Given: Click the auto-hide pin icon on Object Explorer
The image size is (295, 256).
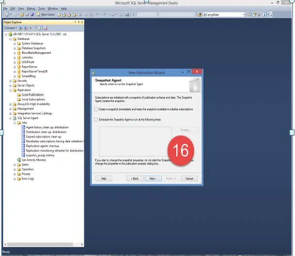Looking at the screenshot, I should [78, 22].
